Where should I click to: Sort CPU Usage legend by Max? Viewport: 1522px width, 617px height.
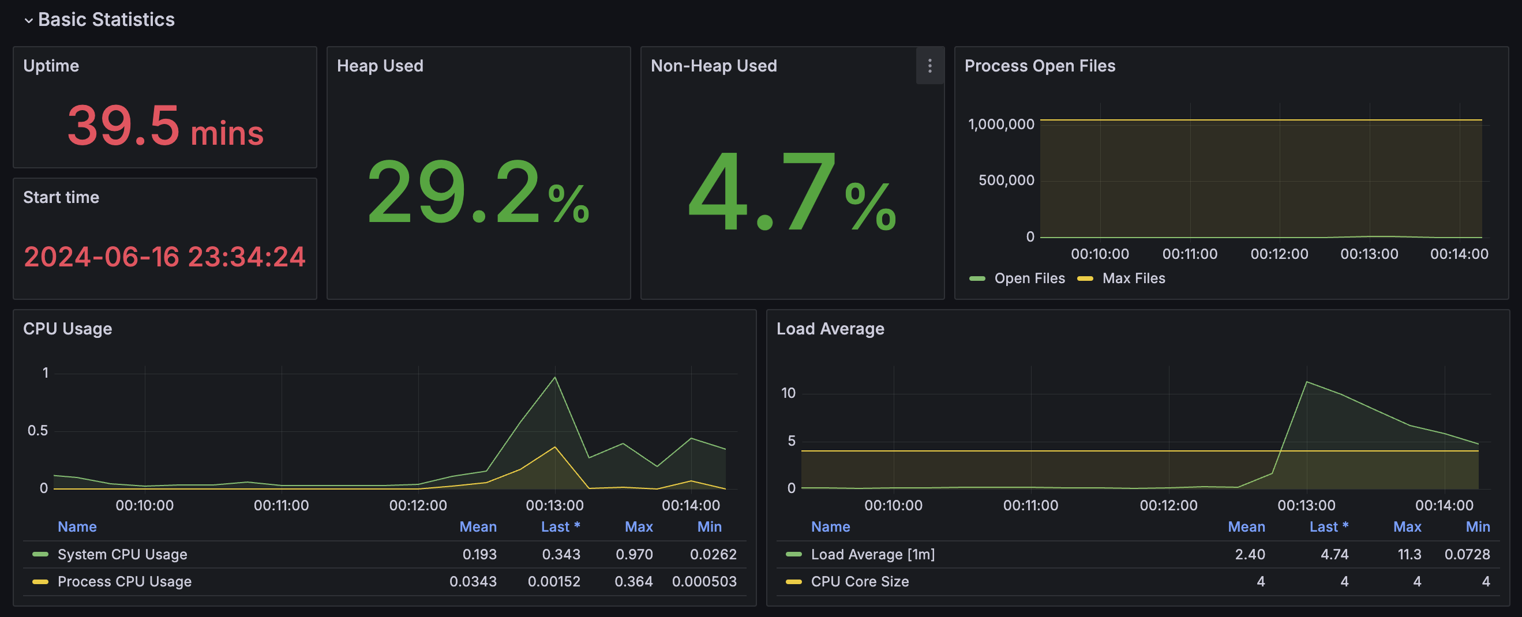pyautogui.click(x=639, y=526)
